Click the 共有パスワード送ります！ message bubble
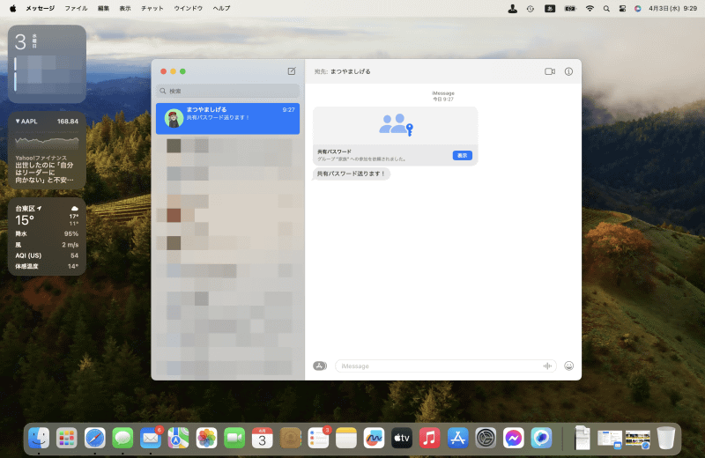Screen dimensions: 705x458 pyautogui.click(x=351, y=174)
